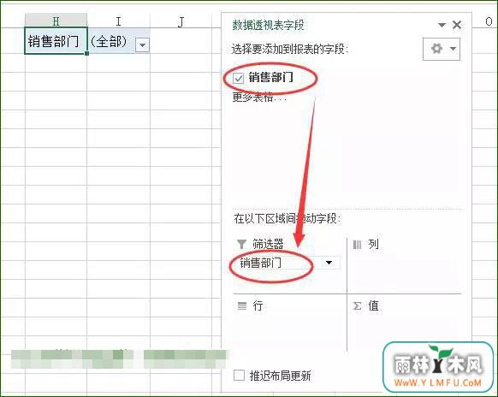Select column J header
The image size is (498, 397).
point(181,21)
